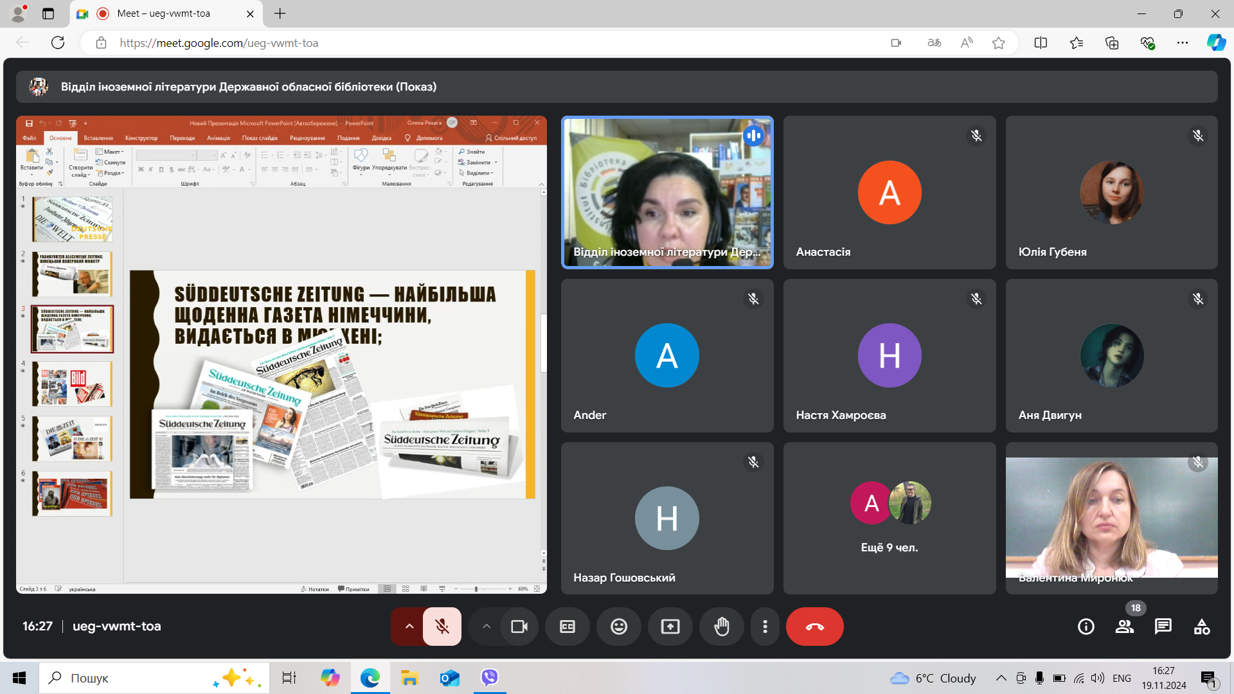The image size is (1234, 694).
Task: Open the Edge profile icon
Action: click(x=19, y=13)
